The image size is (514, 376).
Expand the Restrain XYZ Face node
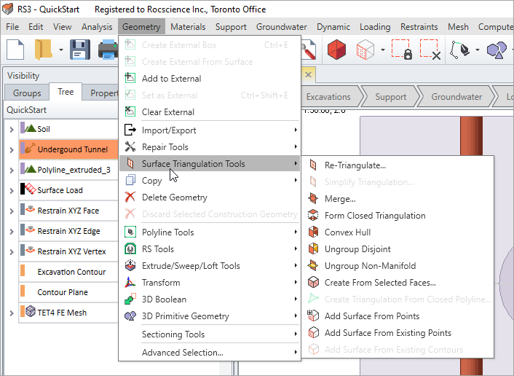tap(12, 211)
